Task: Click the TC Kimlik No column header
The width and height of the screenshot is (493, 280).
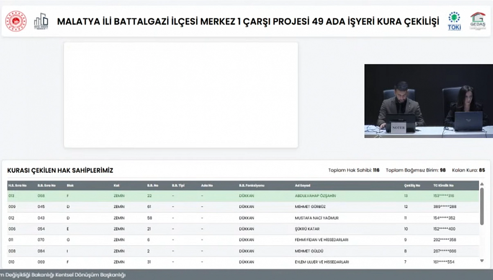Action: (x=443, y=186)
